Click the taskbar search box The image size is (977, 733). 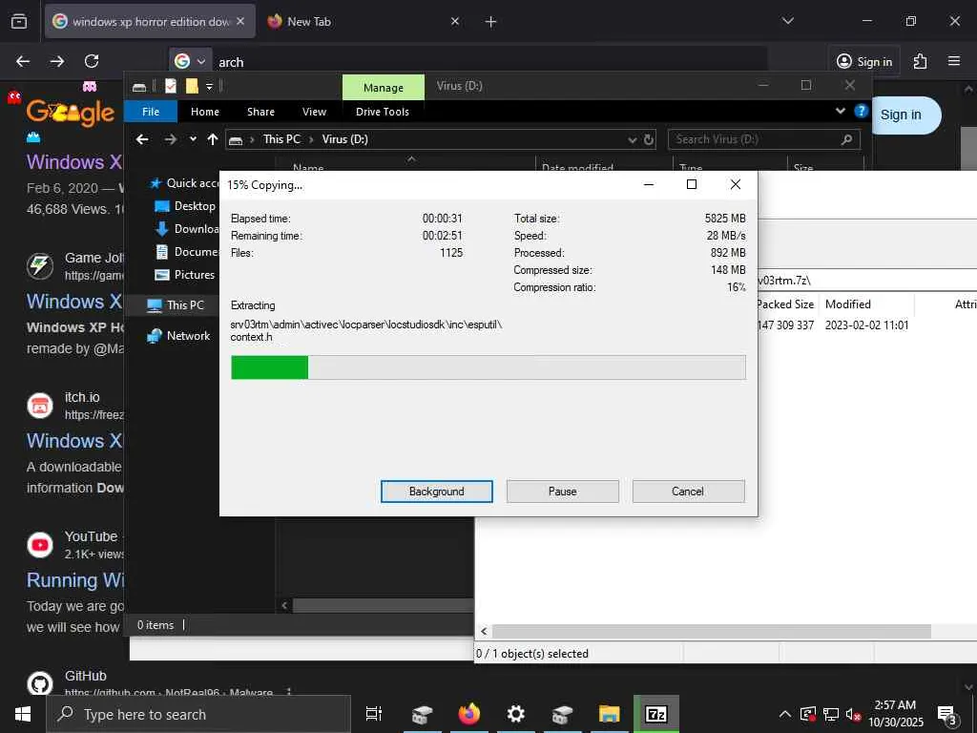[x=198, y=714]
